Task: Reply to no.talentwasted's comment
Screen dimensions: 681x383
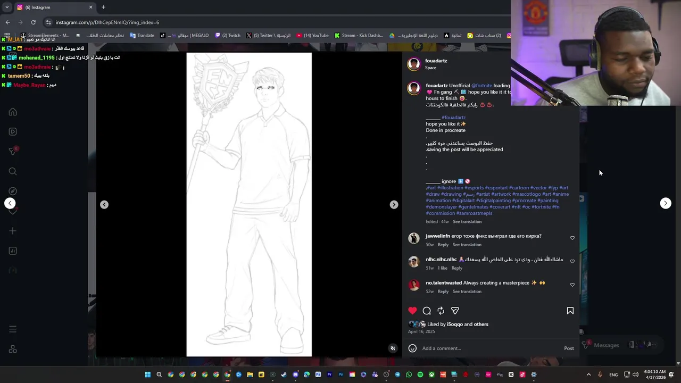Action: tap(443, 292)
